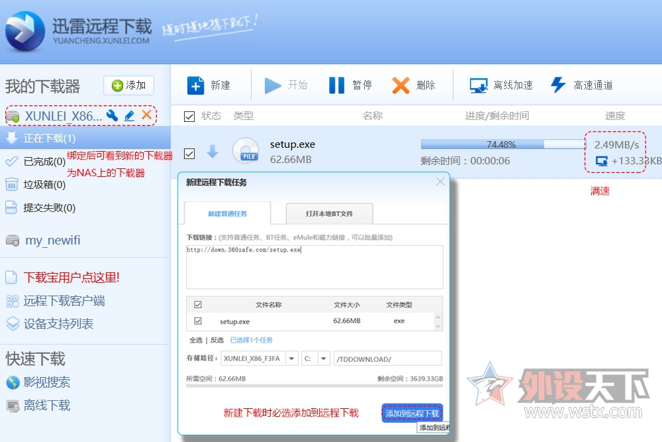Click the setup.exe task name
The image size is (662, 442).
pyautogui.click(x=293, y=144)
